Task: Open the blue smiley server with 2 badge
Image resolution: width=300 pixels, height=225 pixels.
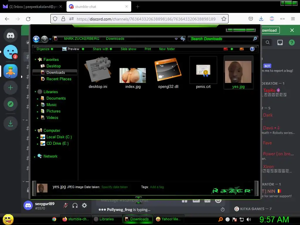Action: pos(11,52)
